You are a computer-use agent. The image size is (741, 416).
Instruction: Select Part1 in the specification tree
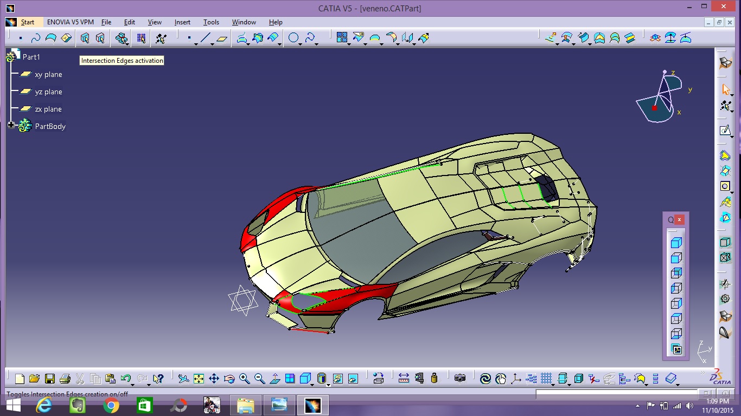click(31, 57)
